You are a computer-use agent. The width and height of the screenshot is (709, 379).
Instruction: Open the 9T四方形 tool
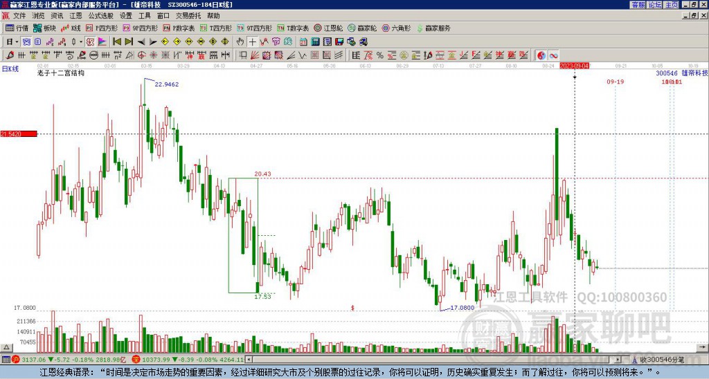click(255, 28)
